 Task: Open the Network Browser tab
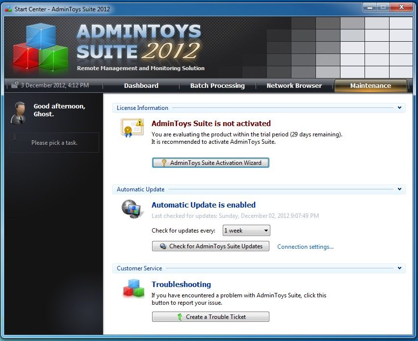pyautogui.click(x=294, y=85)
